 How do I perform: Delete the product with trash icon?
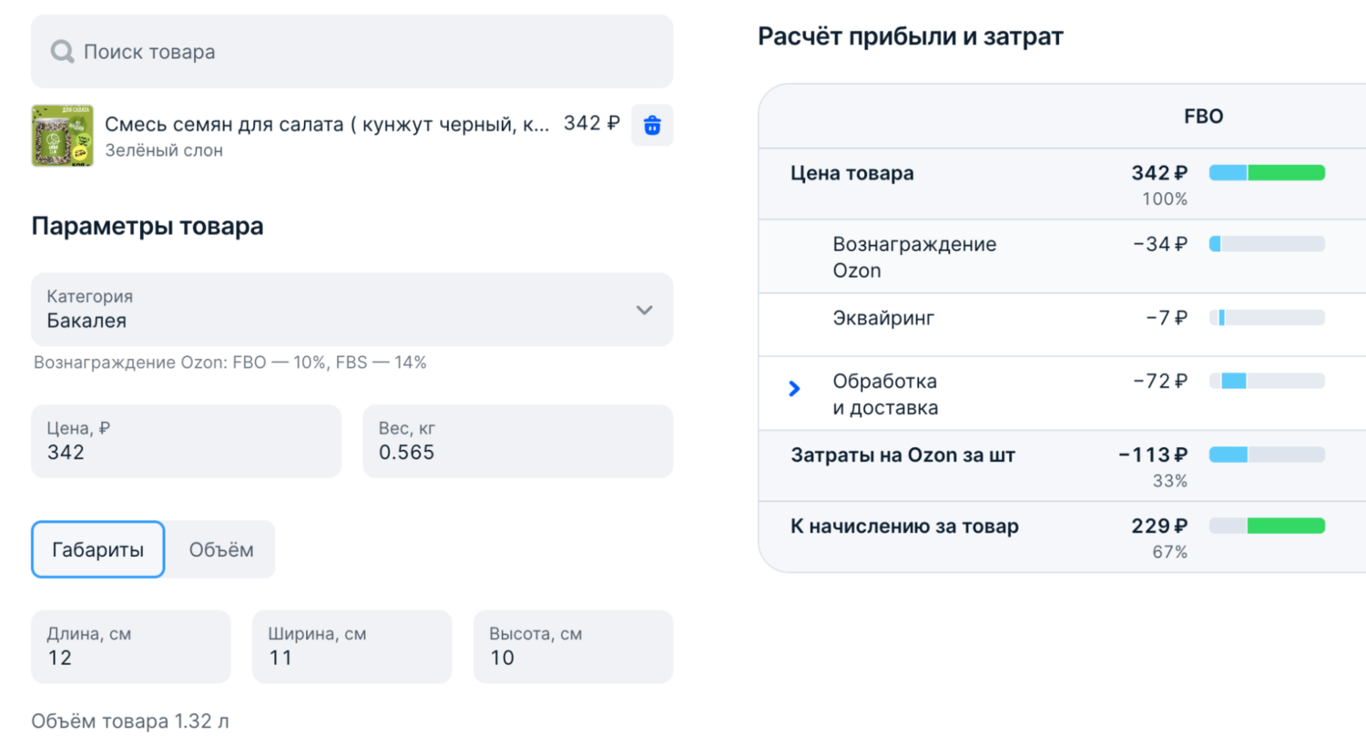[652, 126]
